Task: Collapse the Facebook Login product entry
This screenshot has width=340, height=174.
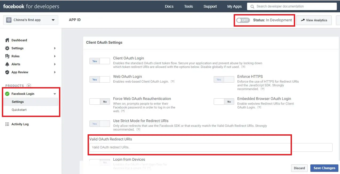Action: (x=54, y=94)
